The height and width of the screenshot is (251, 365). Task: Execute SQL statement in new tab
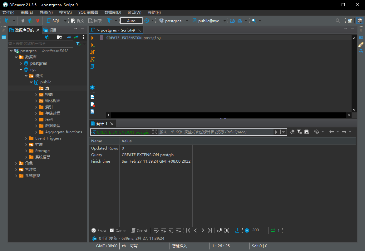pyautogui.click(x=92, y=45)
